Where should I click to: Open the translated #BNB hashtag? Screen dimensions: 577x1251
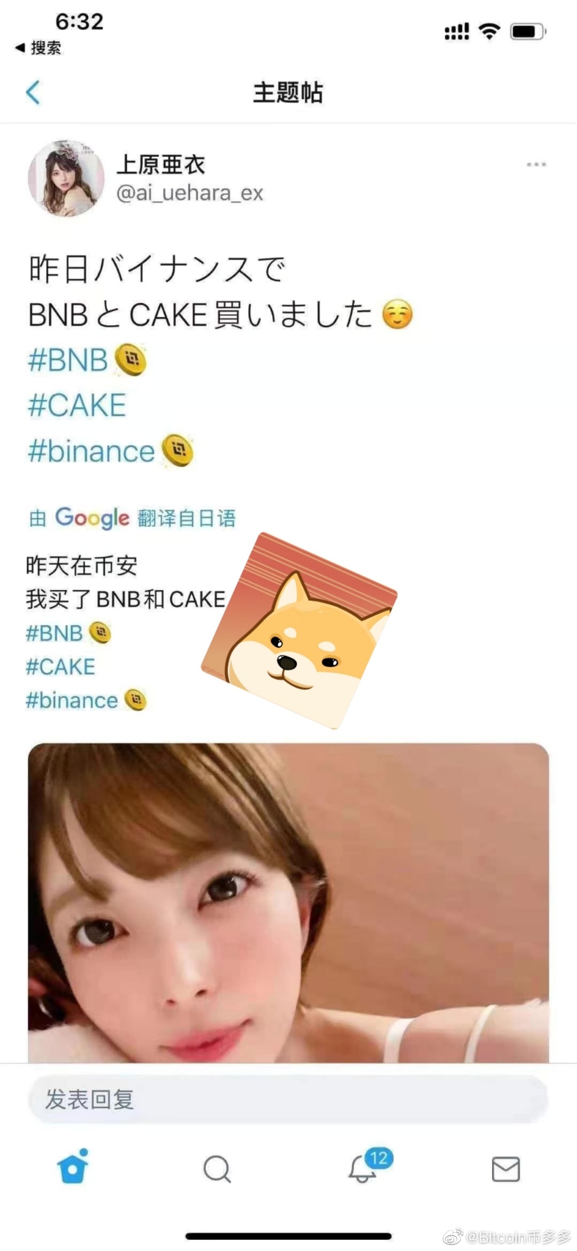(x=54, y=633)
